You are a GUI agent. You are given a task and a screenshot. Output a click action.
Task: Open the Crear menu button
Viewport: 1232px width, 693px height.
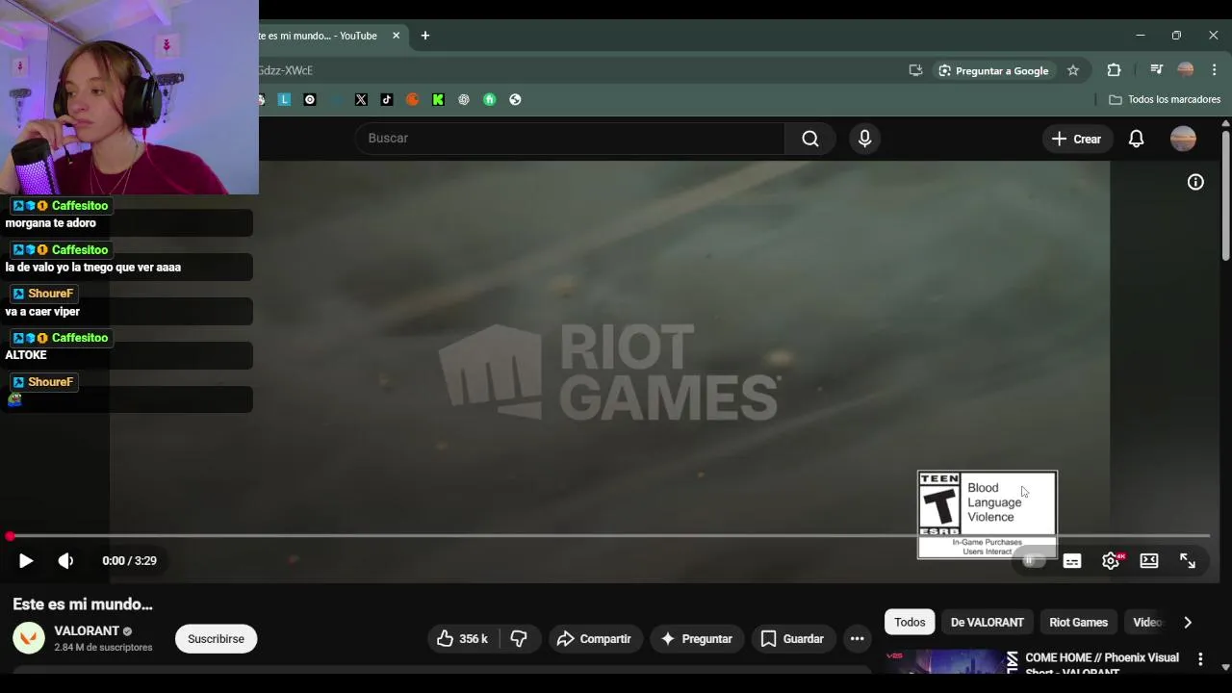pos(1077,139)
